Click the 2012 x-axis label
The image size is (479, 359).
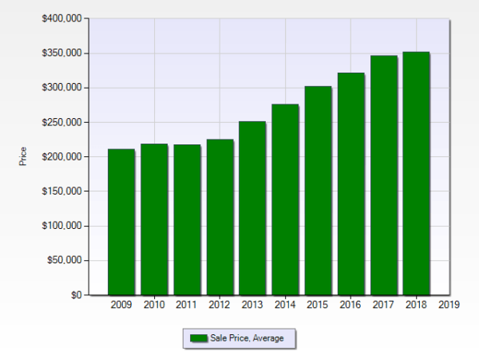[220, 305]
